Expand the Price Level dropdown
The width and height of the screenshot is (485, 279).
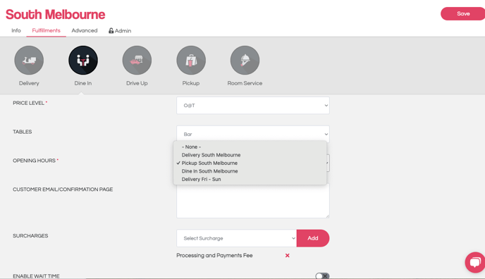click(x=252, y=106)
